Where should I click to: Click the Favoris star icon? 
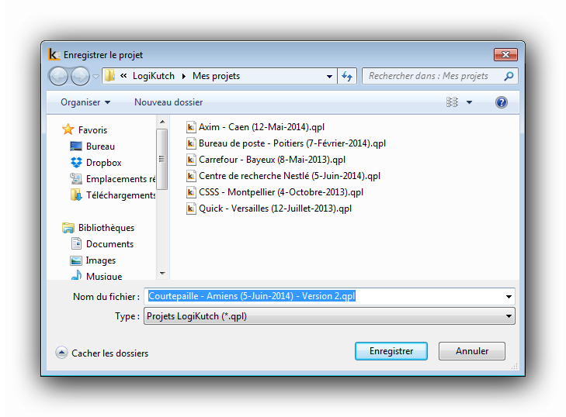(x=68, y=129)
